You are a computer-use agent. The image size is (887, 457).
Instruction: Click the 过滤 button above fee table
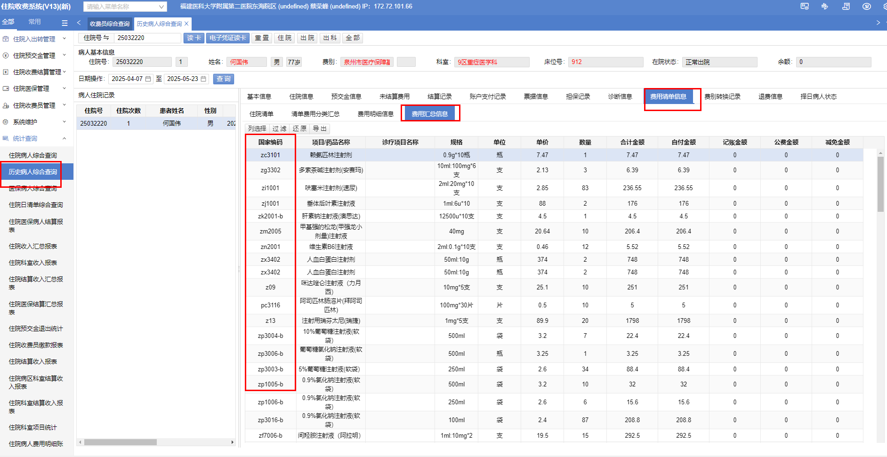[x=279, y=128]
